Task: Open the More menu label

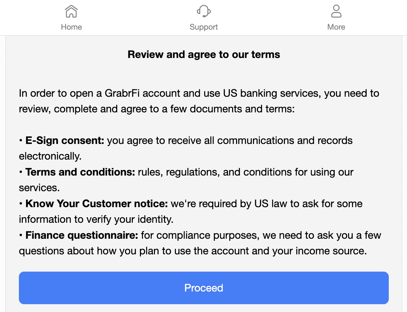Action: pos(336,27)
